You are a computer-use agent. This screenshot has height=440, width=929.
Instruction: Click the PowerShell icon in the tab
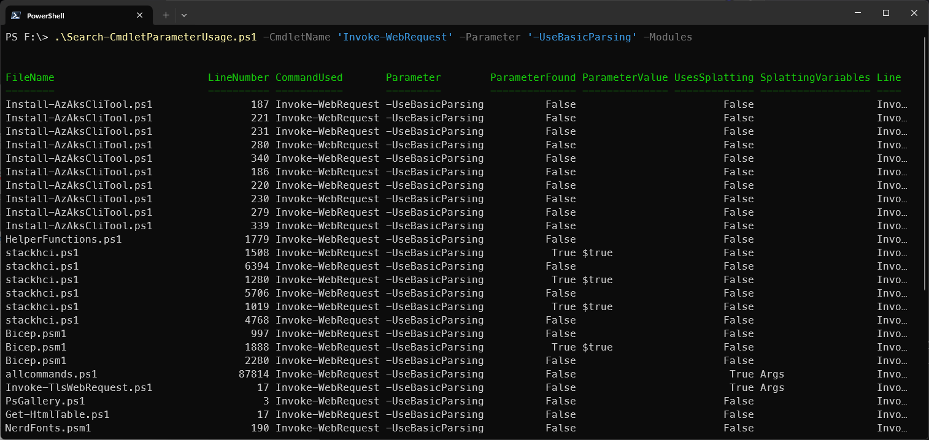pos(16,15)
